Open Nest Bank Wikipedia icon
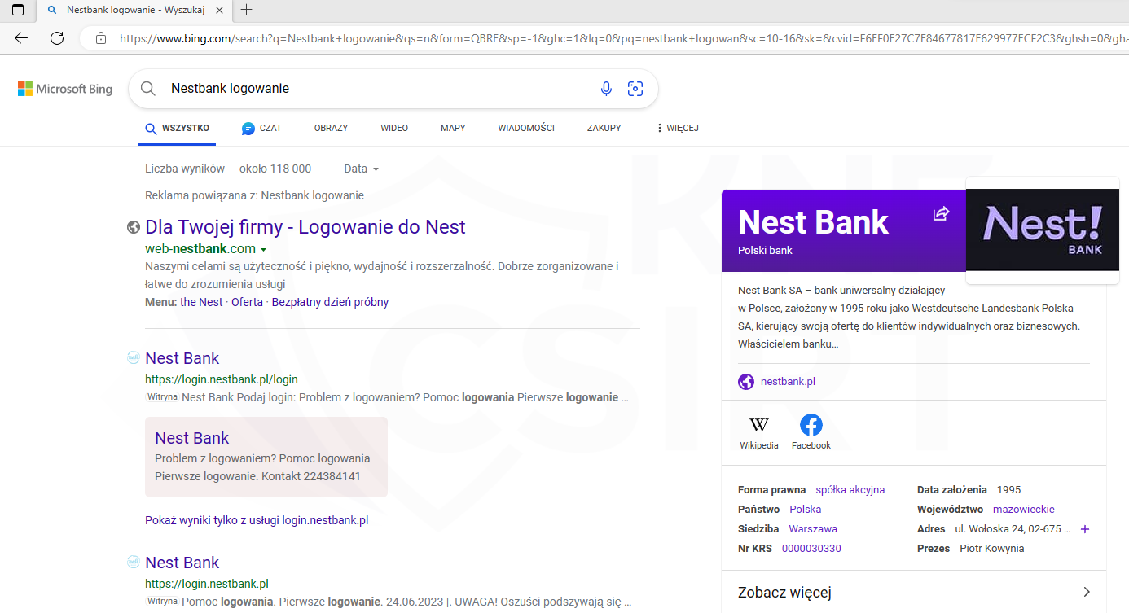 758,425
